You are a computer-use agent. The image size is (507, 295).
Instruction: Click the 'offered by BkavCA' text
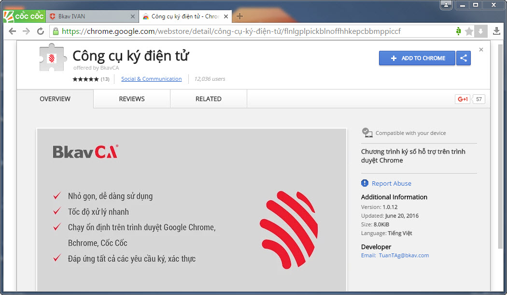pos(96,68)
